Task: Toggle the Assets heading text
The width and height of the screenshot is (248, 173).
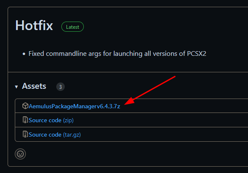Action: tap(34, 86)
